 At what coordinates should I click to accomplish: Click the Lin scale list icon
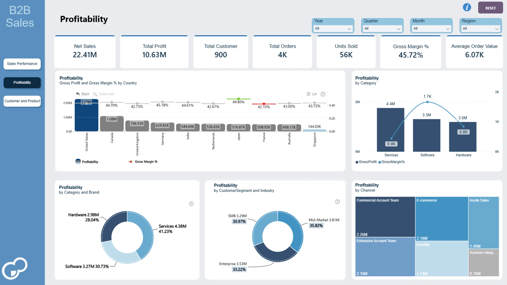[308, 94]
